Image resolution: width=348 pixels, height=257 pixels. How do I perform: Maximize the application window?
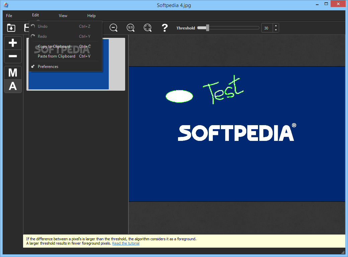coord(326,4)
